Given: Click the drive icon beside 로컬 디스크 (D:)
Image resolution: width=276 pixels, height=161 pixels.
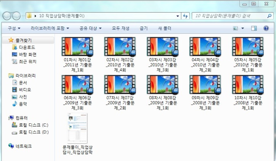Looking at the screenshot, I should click(x=14, y=133).
